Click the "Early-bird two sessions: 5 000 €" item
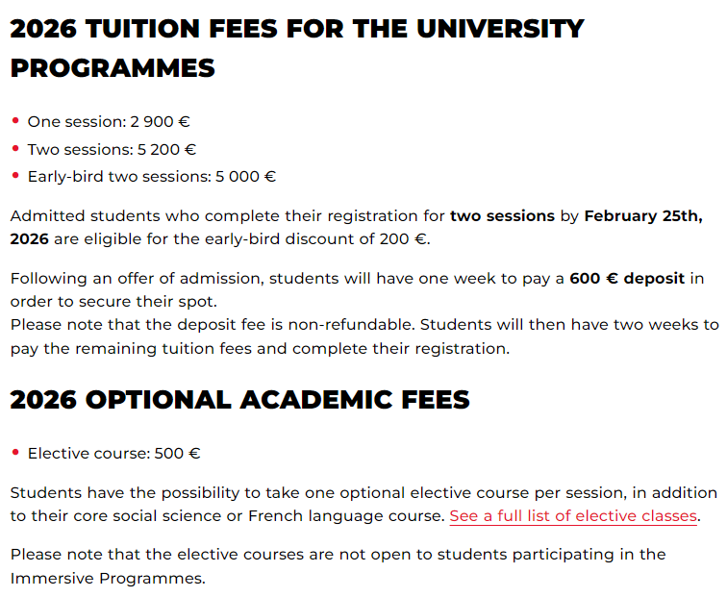 [151, 176]
